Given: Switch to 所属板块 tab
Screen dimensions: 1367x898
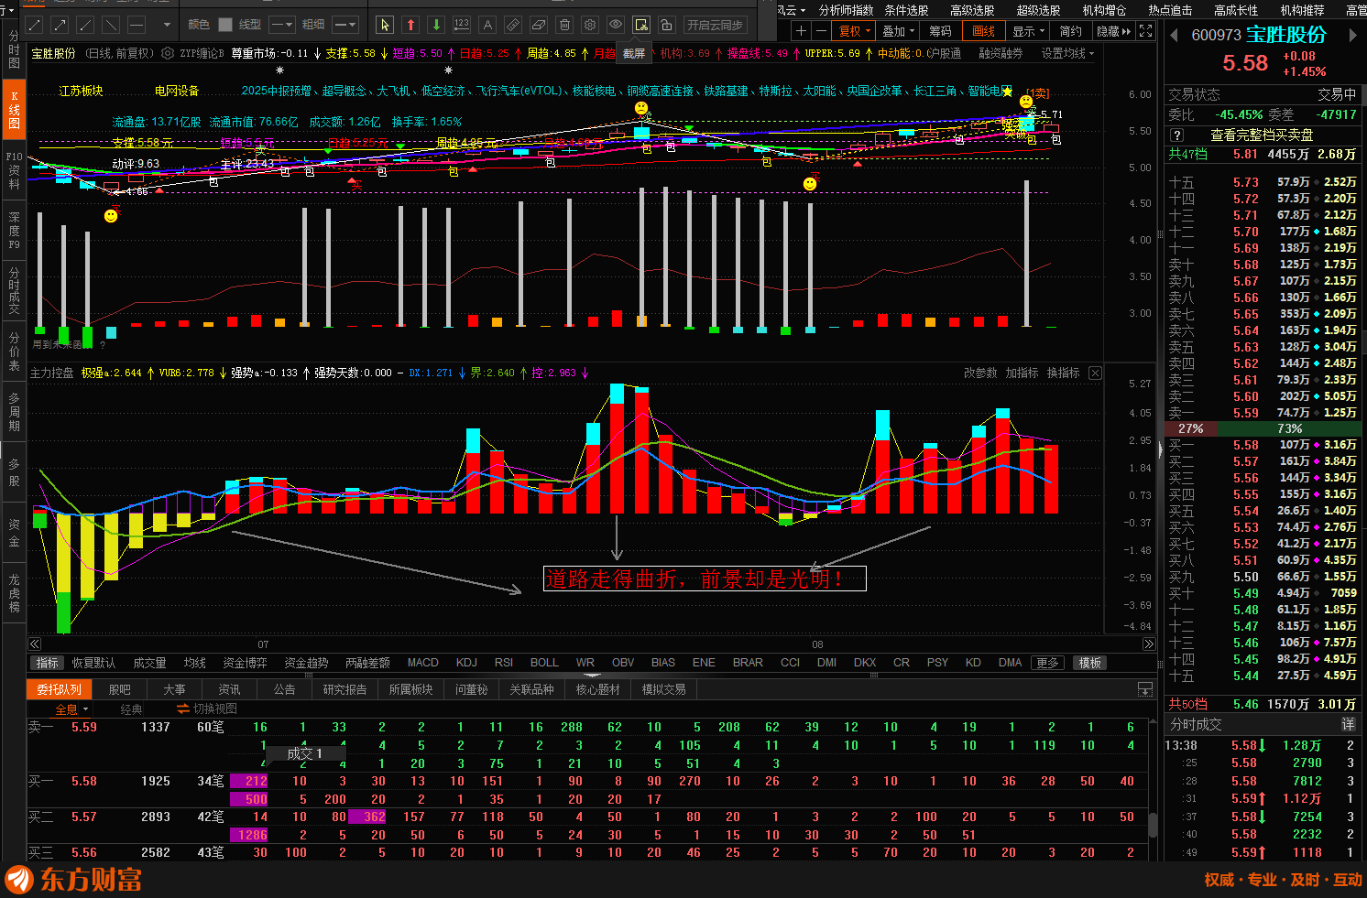Looking at the screenshot, I should (410, 689).
